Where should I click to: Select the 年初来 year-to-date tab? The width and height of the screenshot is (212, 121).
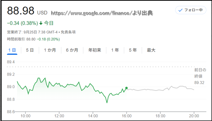(x=95, y=50)
